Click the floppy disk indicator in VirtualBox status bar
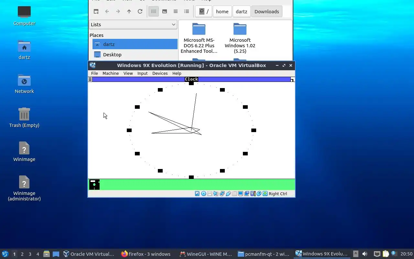414x259 pixels. (x=210, y=194)
